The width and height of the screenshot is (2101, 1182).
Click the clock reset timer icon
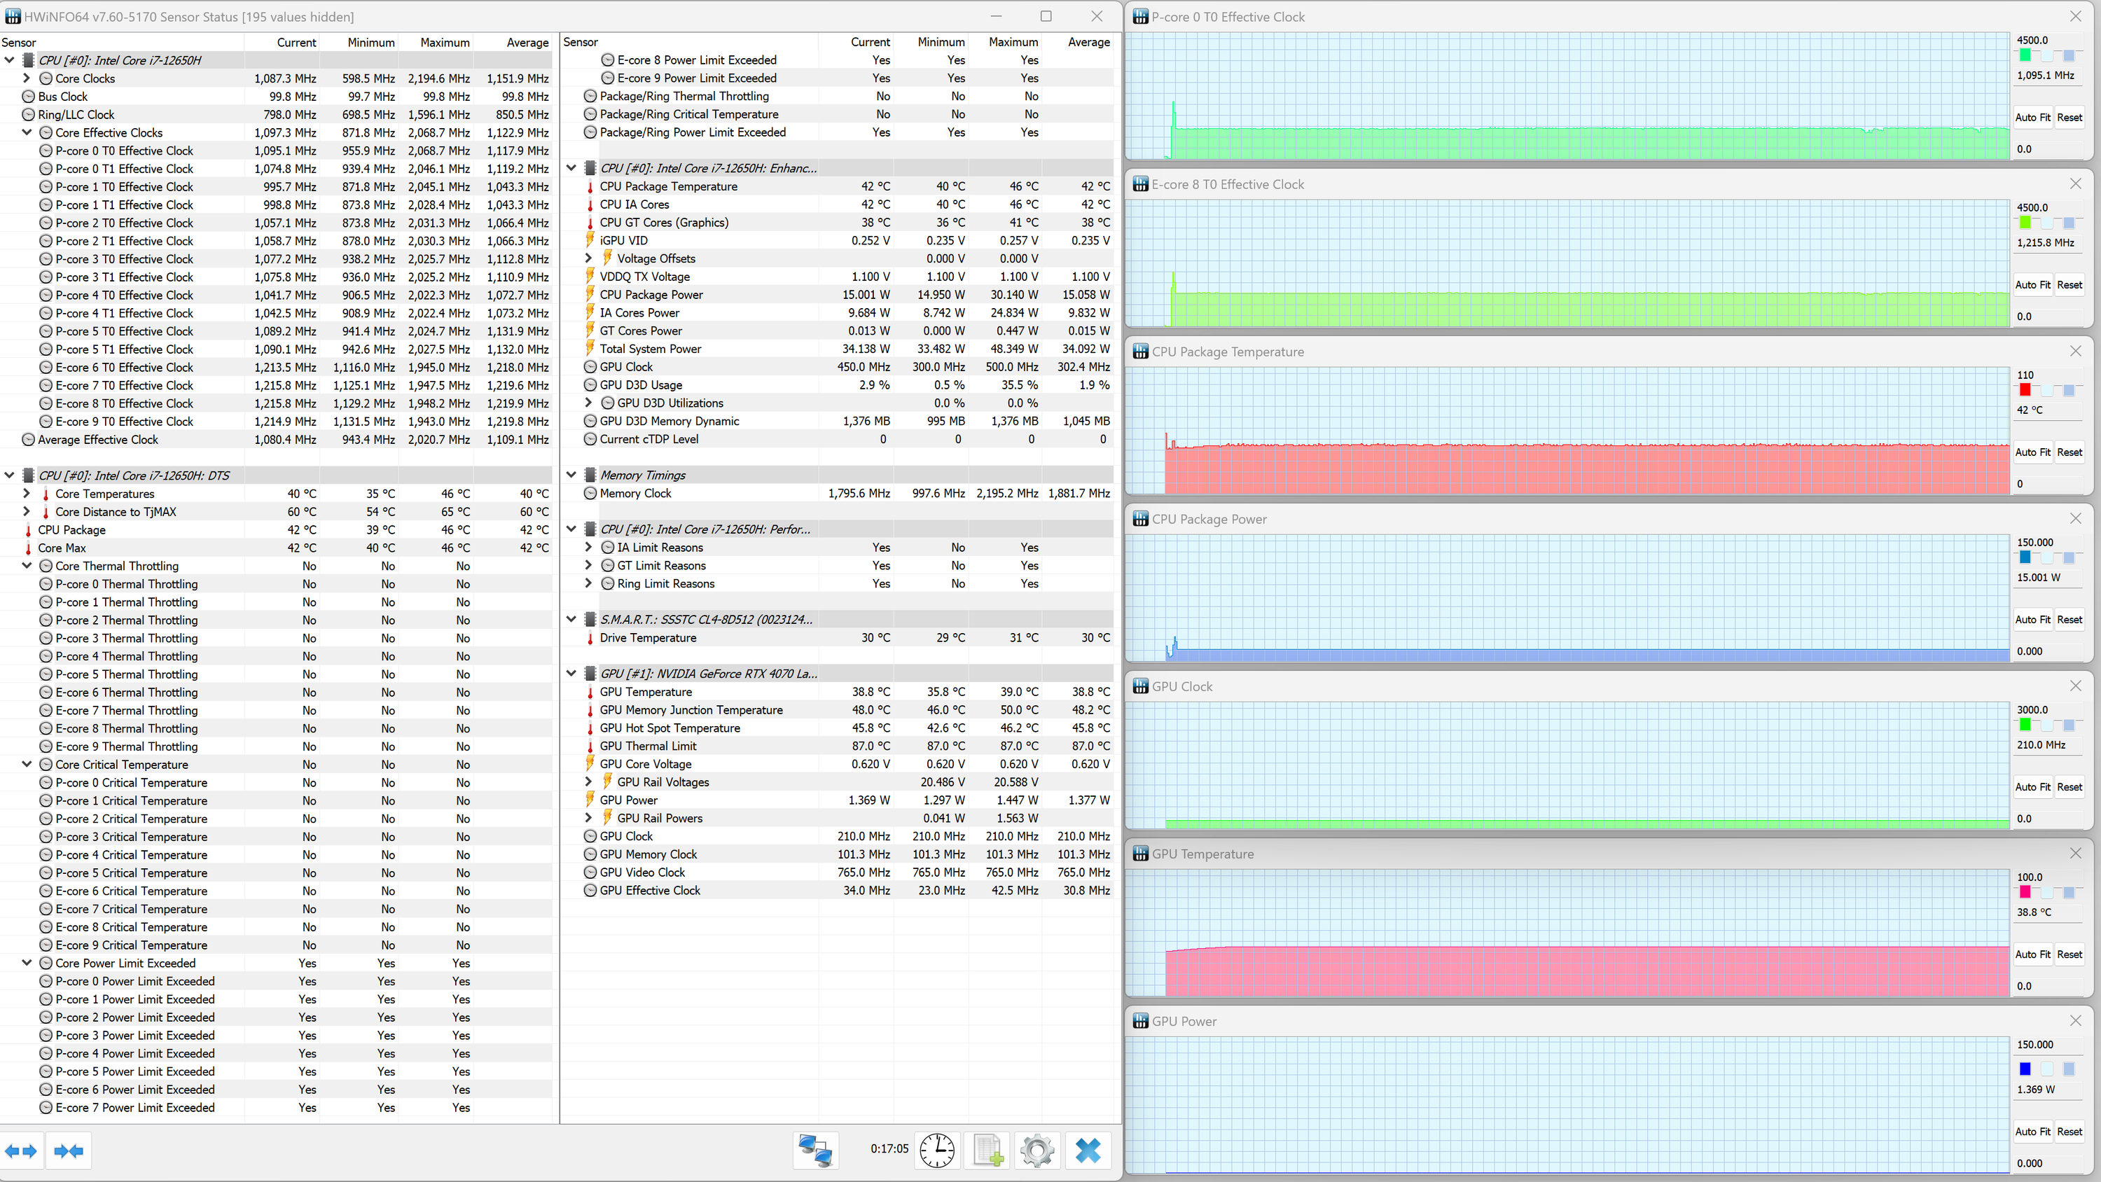937,1150
